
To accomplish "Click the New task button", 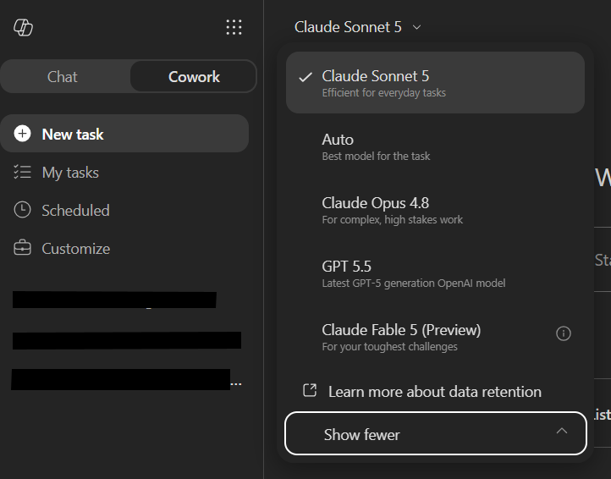I will 124,134.
